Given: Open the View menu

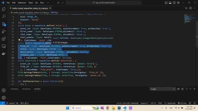Looking at the screenshot, I should click(31, 3).
